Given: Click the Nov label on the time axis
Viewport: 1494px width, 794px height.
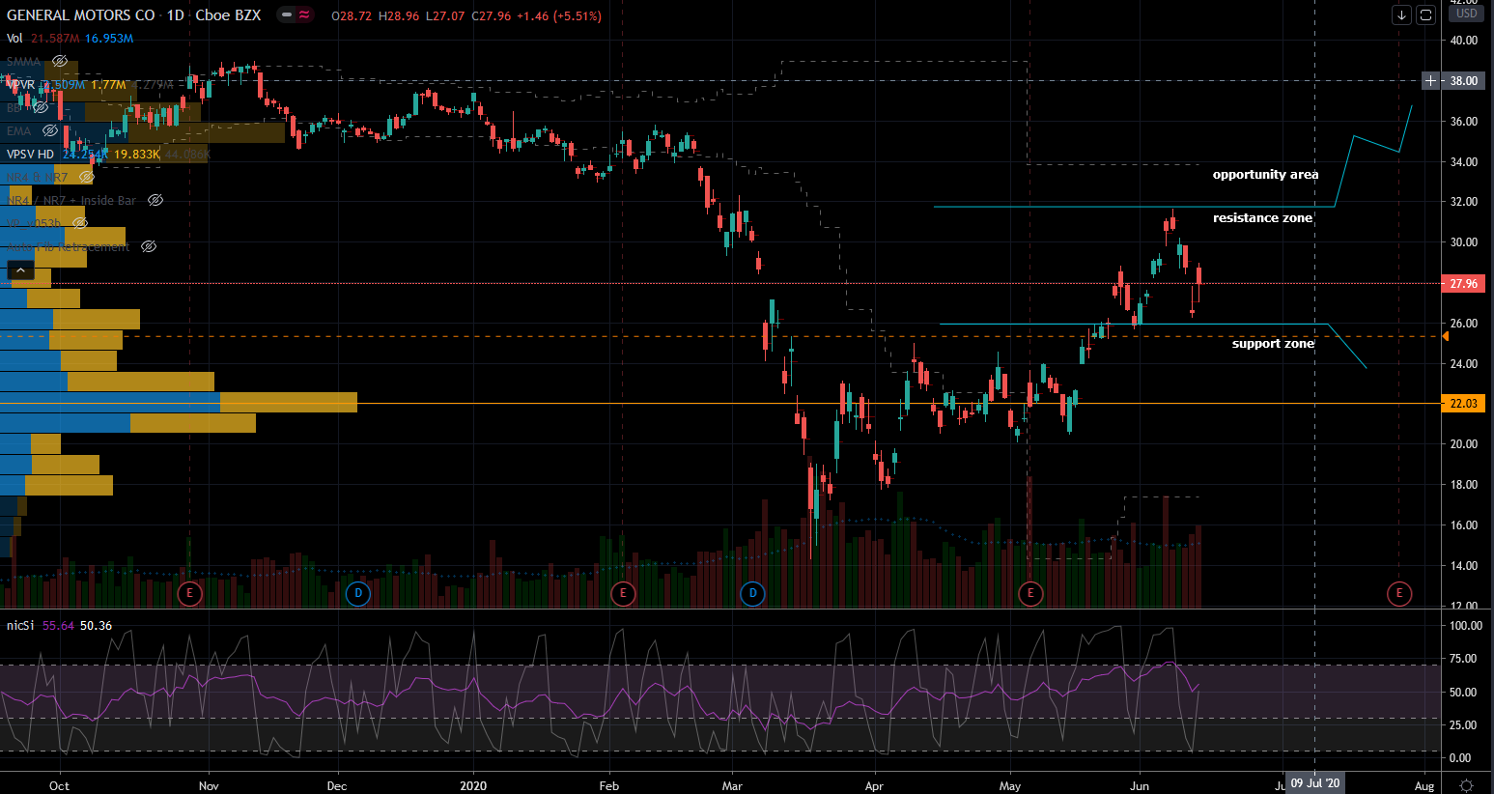Looking at the screenshot, I should pyautogui.click(x=209, y=786).
